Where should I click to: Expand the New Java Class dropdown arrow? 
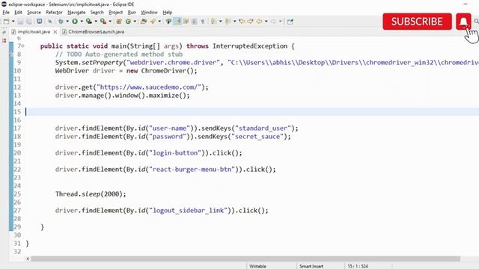pos(135,22)
